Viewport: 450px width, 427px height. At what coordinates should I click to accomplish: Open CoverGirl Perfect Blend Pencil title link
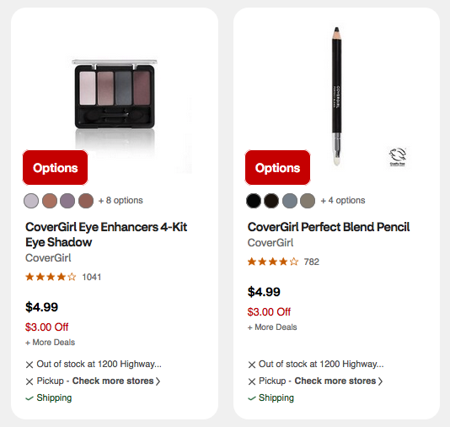pyautogui.click(x=329, y=227)
